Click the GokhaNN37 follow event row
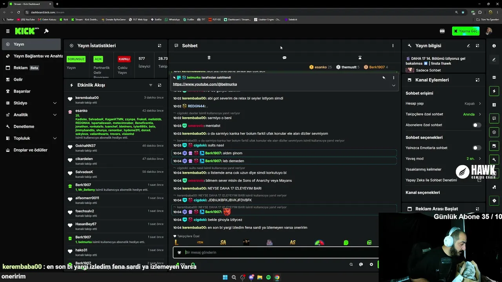The height and width of the screenshot is (282, 502). pos(116,148)
